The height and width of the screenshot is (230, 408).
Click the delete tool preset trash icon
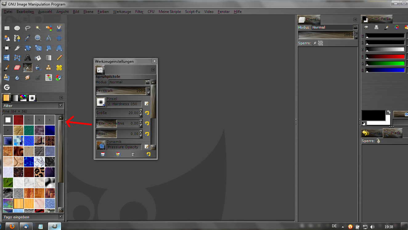tap(133, 154)
